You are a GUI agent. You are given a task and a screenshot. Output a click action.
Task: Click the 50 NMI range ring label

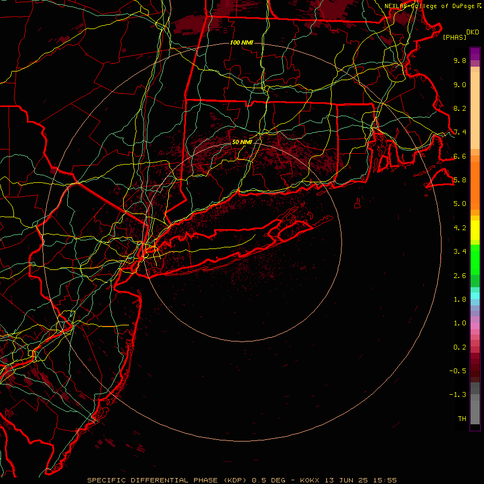(241, 143)
